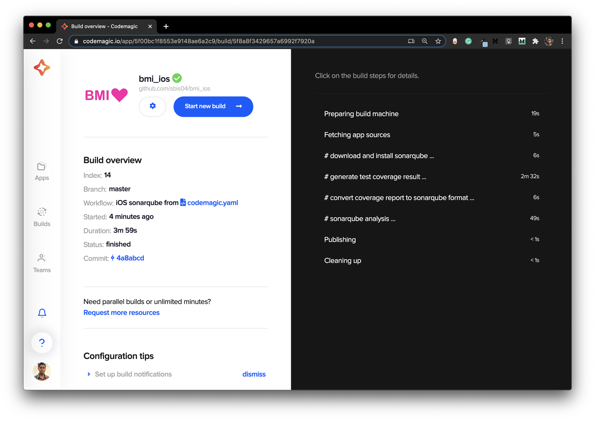Open the Grammarly extension icon
The height and width of the screenshot is (421, 595).
coord(468,41)
